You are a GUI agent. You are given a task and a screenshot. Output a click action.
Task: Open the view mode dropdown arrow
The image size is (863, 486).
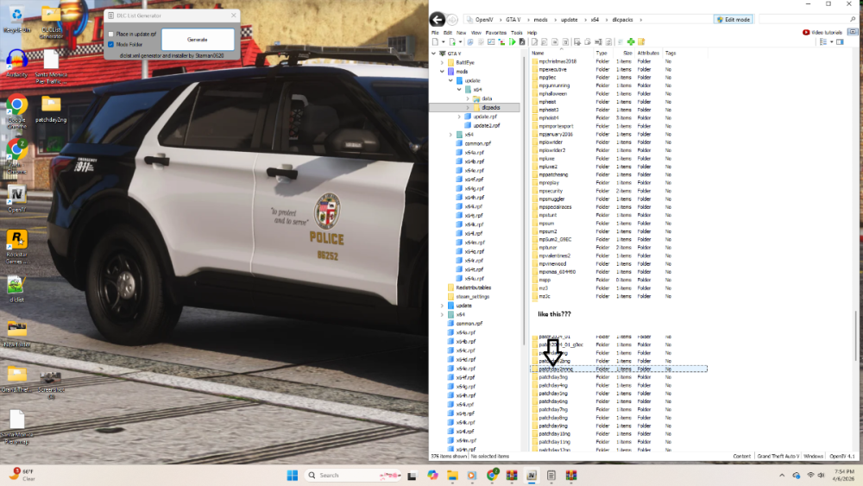coord(831,42)
